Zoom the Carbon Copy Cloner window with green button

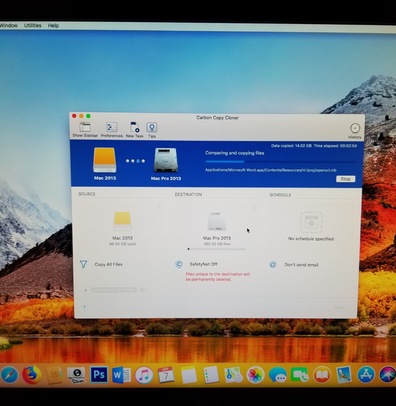click(x=88, y=116)
